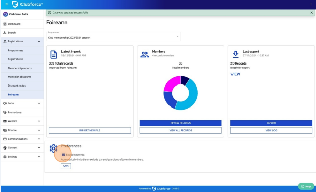316x192 pixels.
Task: Open Discount codes page
Action: tap(17, 86)
